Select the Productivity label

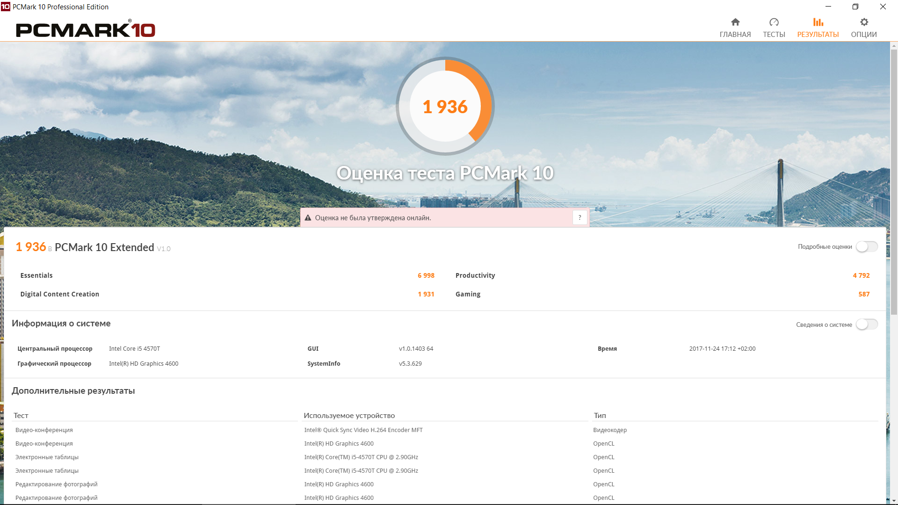pos(475,275)
